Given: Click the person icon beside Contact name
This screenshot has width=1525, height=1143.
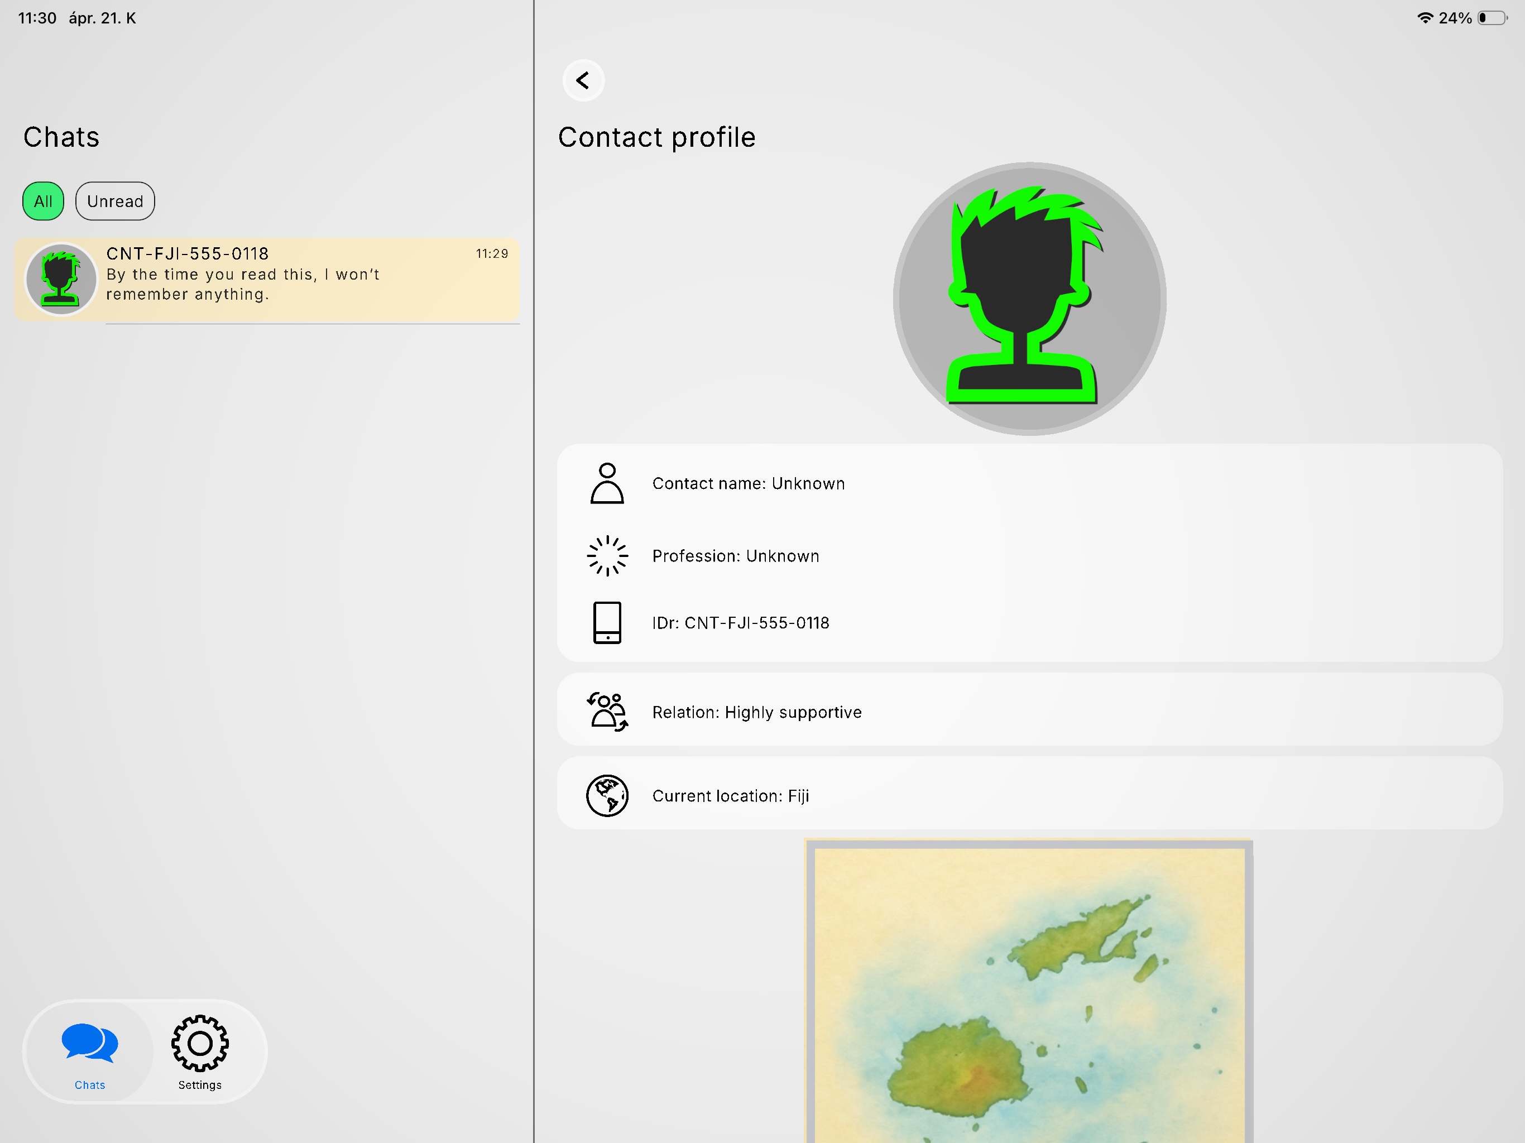Looking at the screenshot, I should click(x=607, y=483).
